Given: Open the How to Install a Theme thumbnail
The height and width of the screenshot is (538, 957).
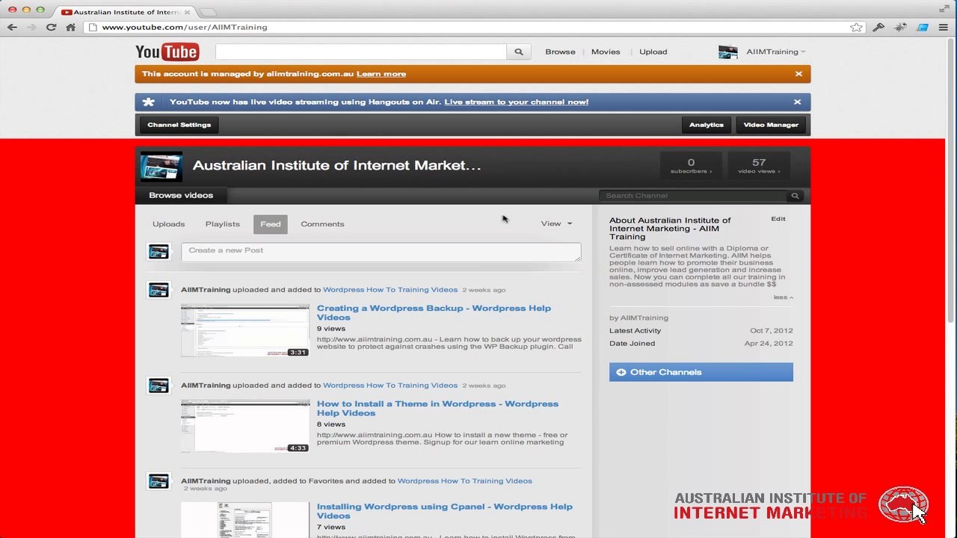Looking at the screenshot, I should pyautogui.click(x=245, y=426).
